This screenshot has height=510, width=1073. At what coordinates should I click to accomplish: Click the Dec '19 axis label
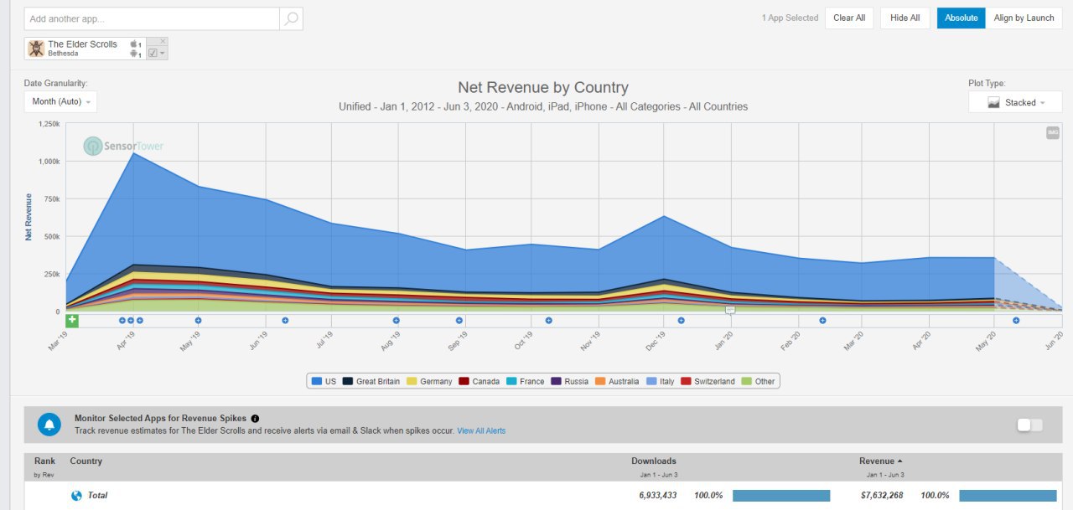tap(656, 342)
